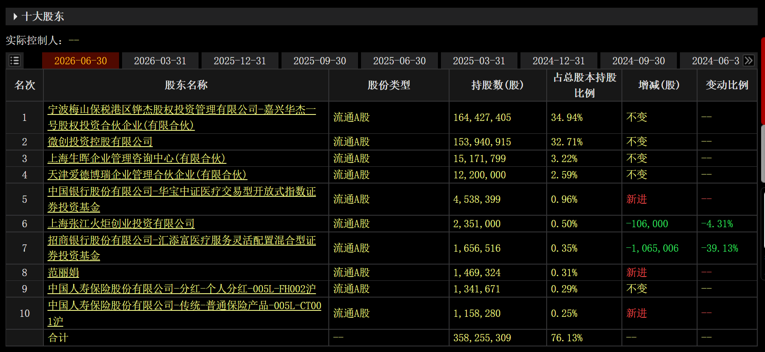Switch to 2025-03-31 tab

click(x=479, y=61)
